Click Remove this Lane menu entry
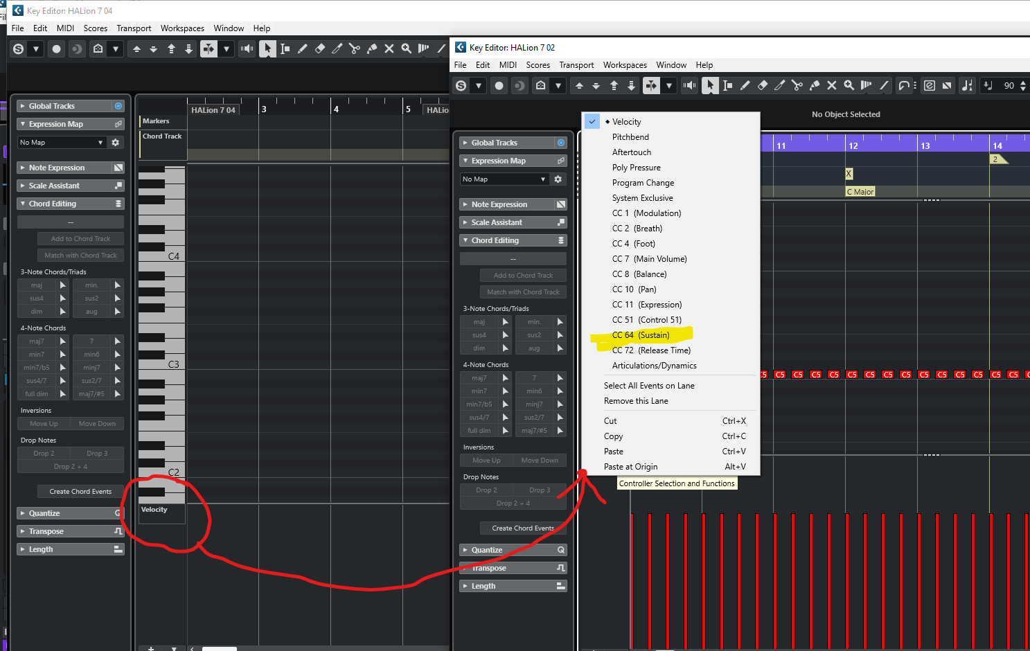Viewport: 1030px width, 651px height. click(671, 401)
